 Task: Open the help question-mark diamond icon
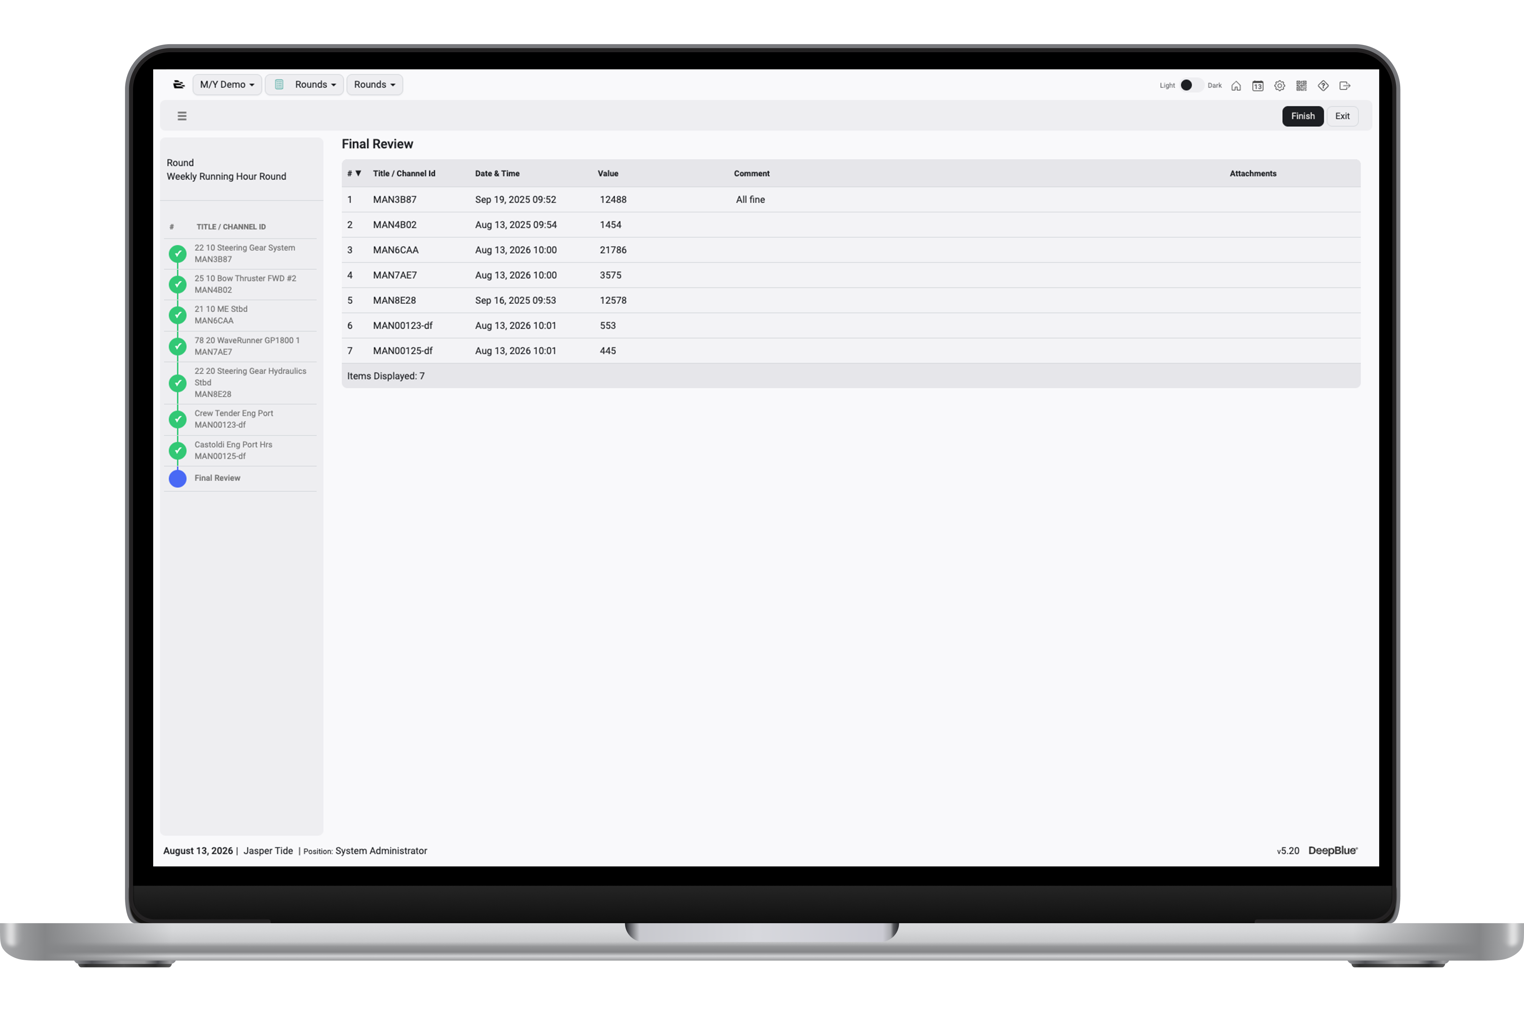point(1323,86)
